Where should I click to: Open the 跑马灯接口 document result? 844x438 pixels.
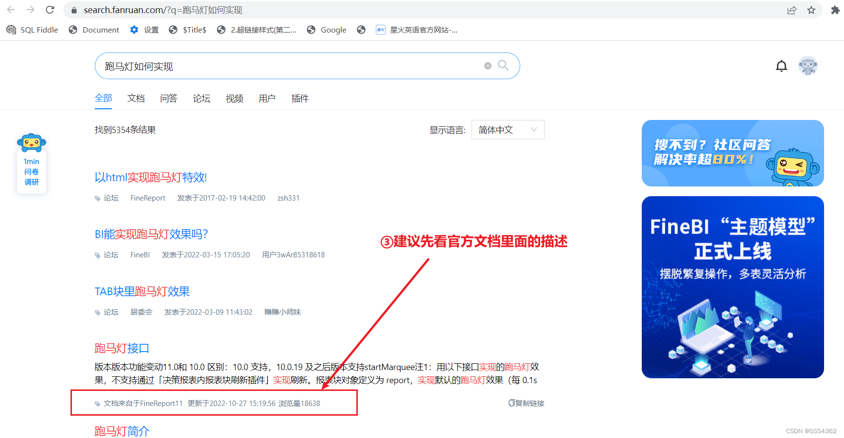[x=122, y=348]
